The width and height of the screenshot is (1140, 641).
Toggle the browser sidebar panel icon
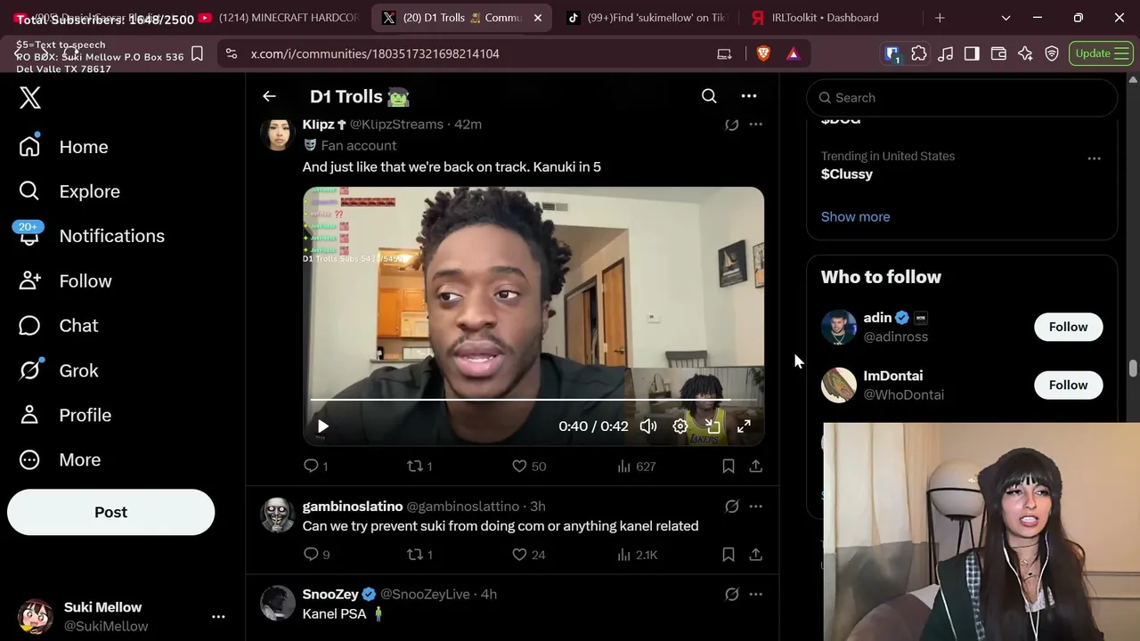pyautogui.click(x=972, y=53)
